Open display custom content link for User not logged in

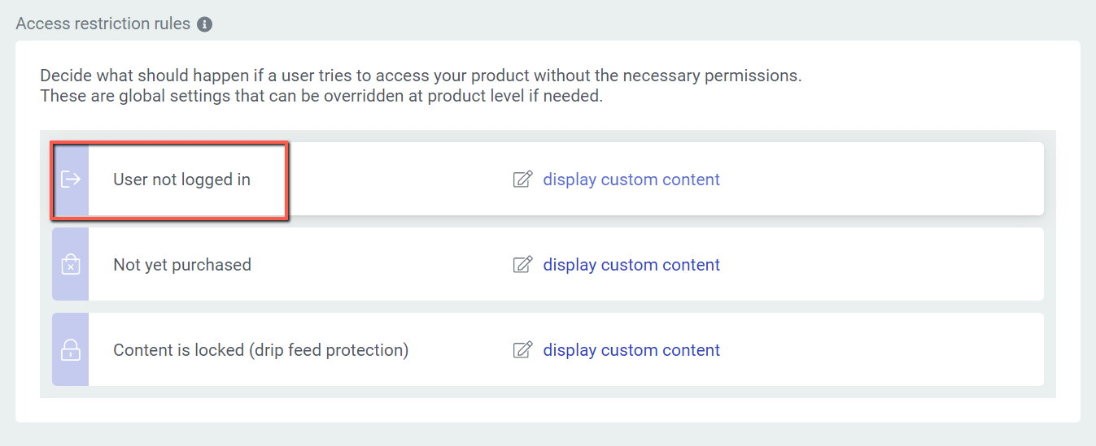(x=631, y=180)
